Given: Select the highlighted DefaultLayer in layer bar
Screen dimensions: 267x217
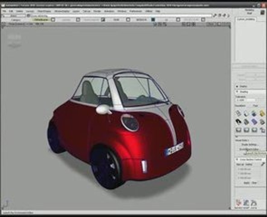Looking at the screenshot, I should click(41, 20).
